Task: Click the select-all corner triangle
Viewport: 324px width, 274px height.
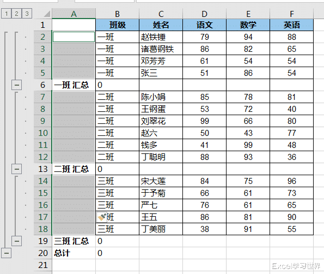Action: 47,14
